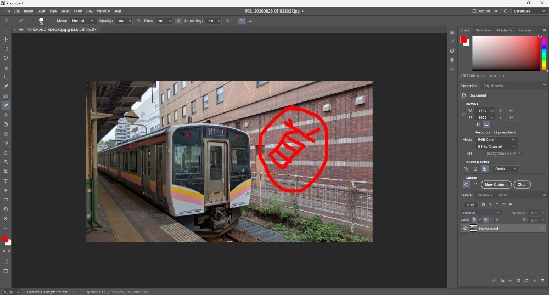Open the Filter menu
549x295 pixels.
coord(78,11)
